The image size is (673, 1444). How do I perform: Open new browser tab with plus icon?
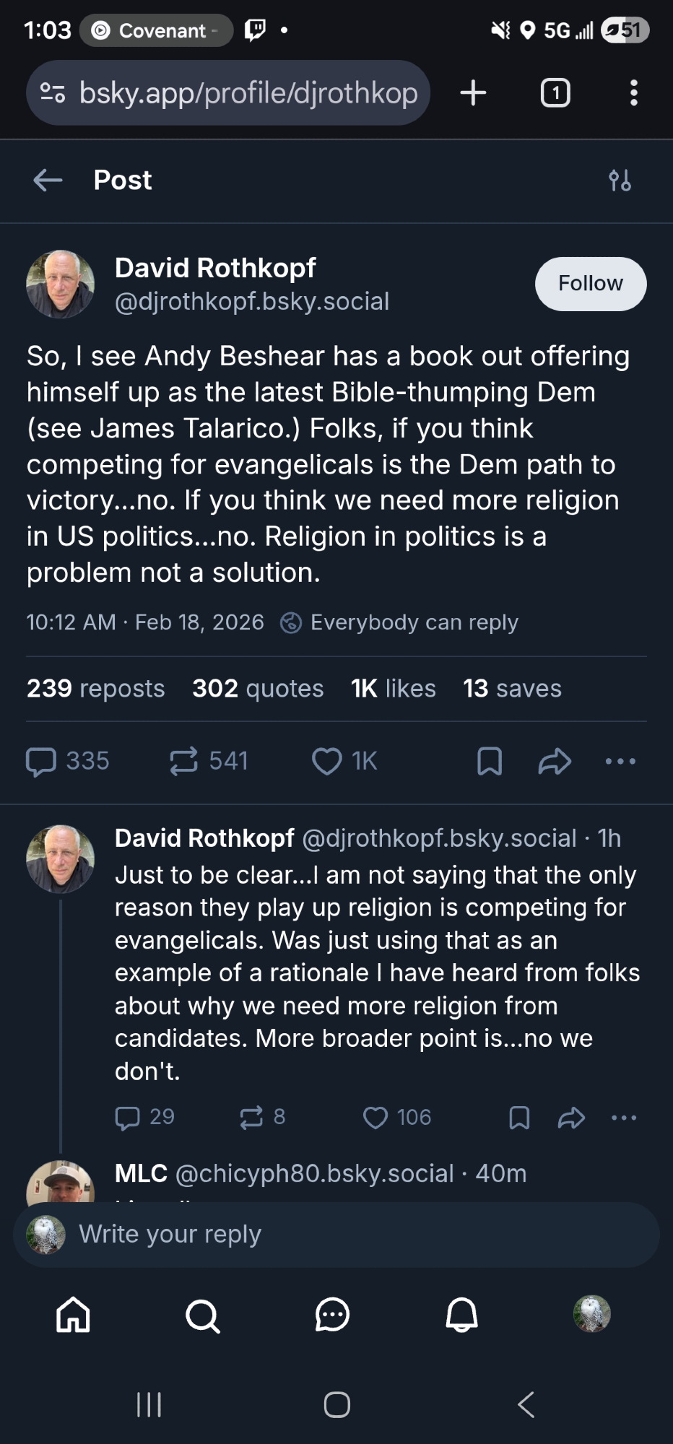coord(473,93)
